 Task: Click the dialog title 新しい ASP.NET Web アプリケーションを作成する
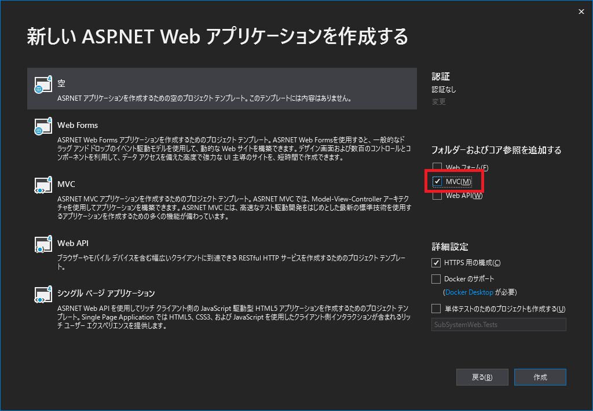point(218,36)
